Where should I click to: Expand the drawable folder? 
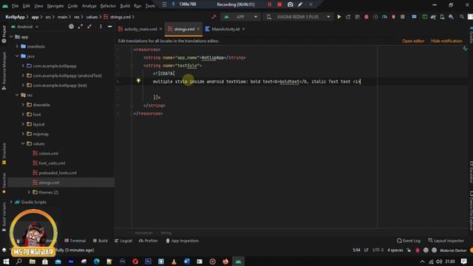[23, 105]
